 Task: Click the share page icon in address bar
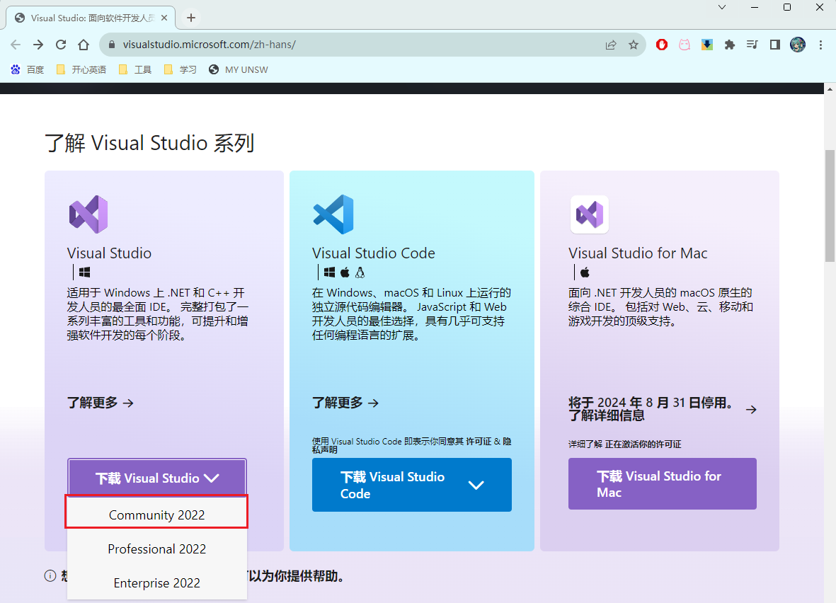click(611, 45)
